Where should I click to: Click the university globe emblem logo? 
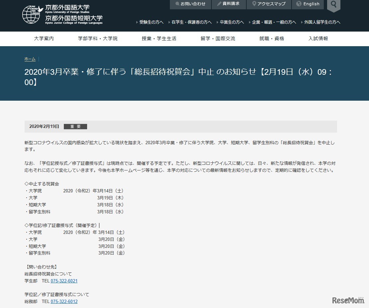[x=32, y=14]
